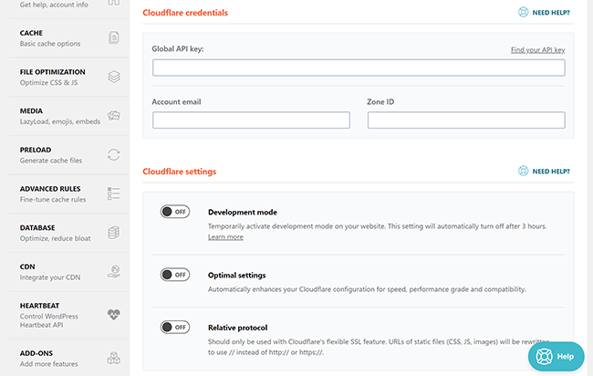The image size is (593, 376).
Task: Open the floating Help button
Action: click(x=556, y=356)
